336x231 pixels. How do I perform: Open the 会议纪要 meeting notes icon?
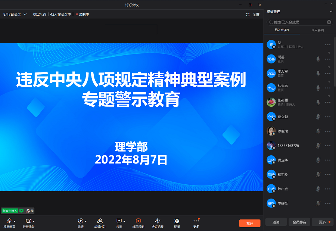coord(158,221)
